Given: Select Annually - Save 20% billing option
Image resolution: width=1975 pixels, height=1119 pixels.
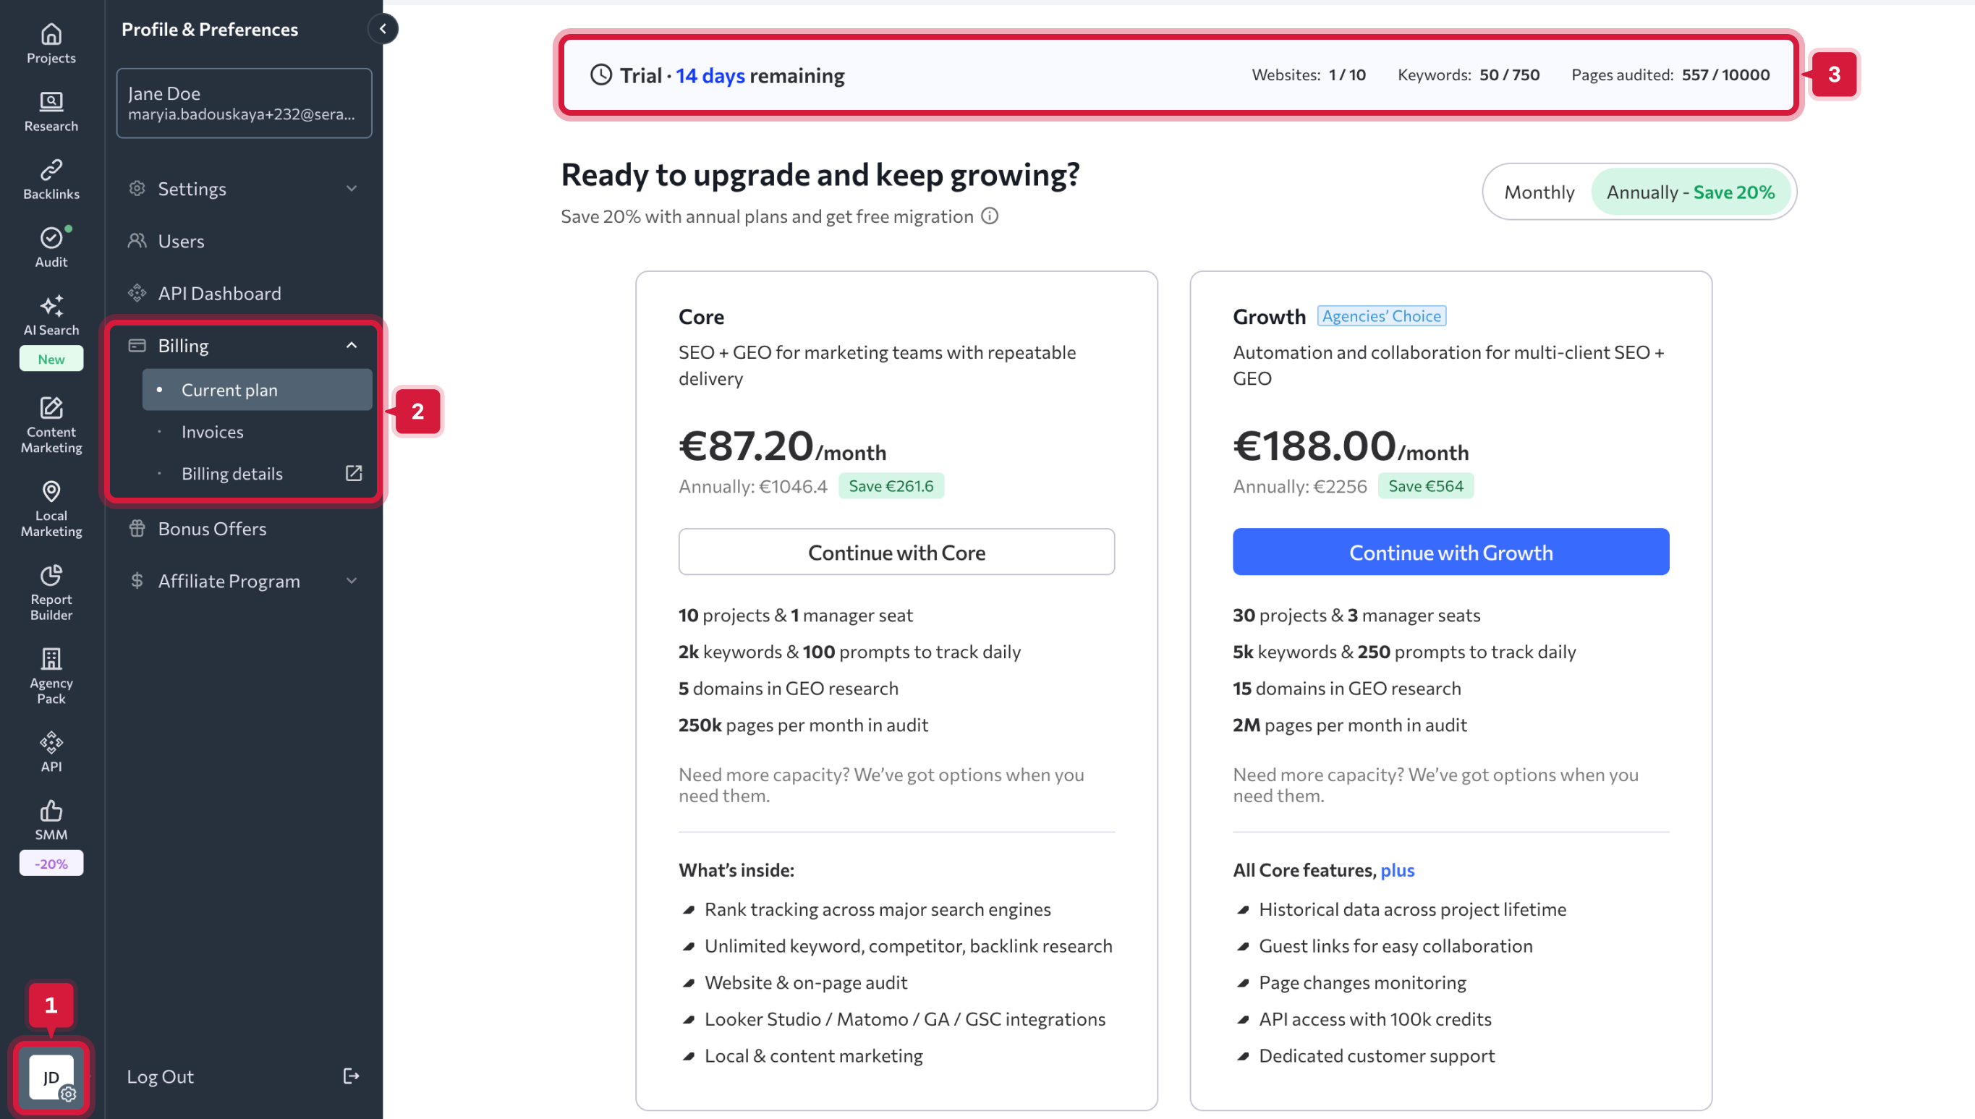Looking at the screenshot, I should coord(1690,192).
